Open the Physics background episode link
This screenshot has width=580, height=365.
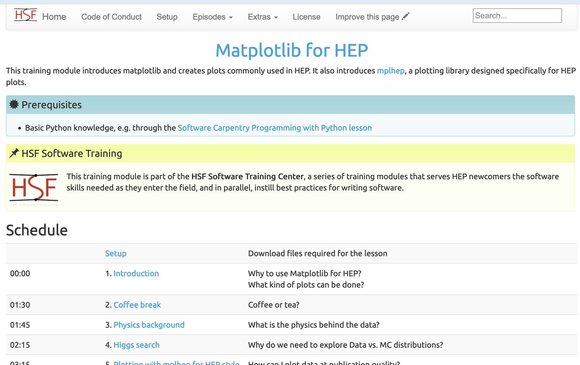pos(149,325)
